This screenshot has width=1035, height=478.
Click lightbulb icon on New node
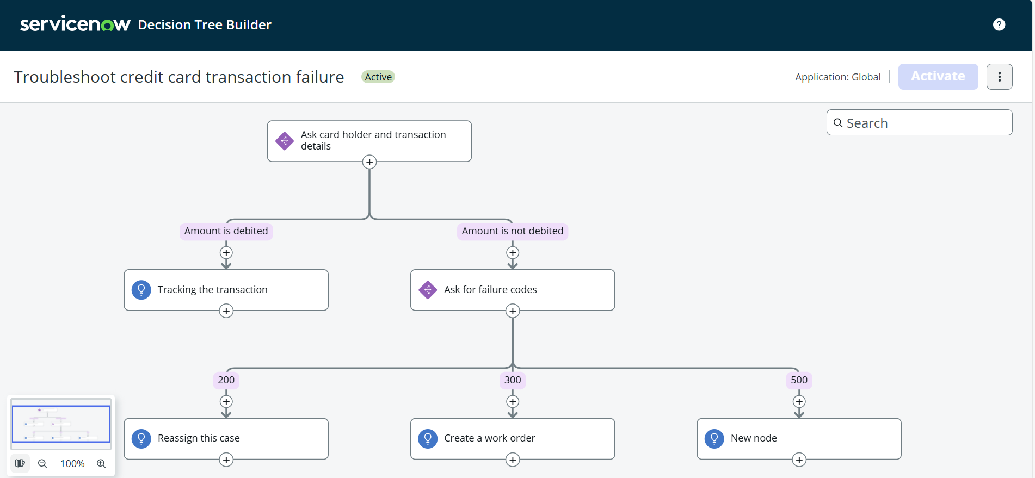click(x=714, y=439)
